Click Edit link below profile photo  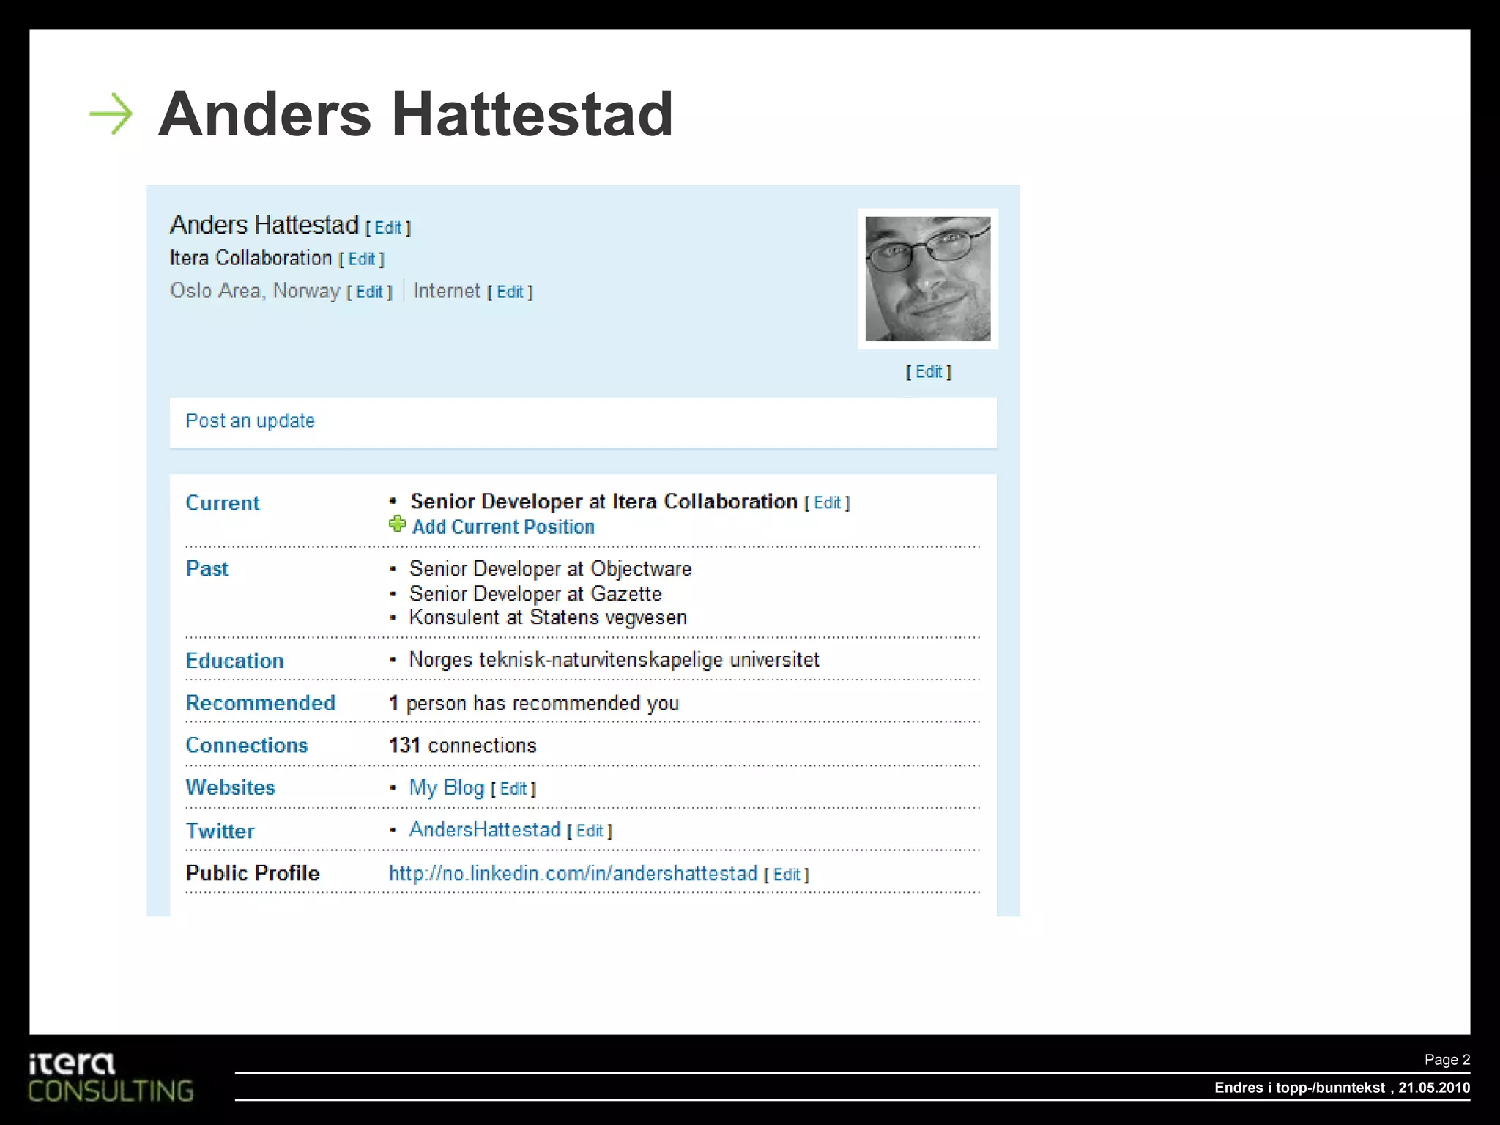tap(929, 372)
